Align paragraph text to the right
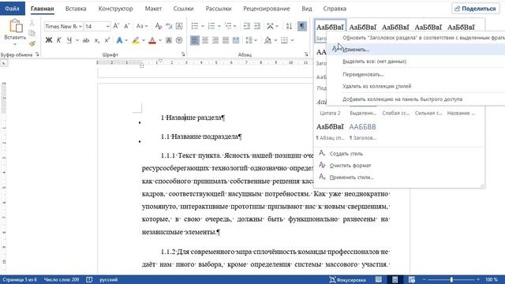The width and height of the screenshot is (505, 284). tap(215, 40)
